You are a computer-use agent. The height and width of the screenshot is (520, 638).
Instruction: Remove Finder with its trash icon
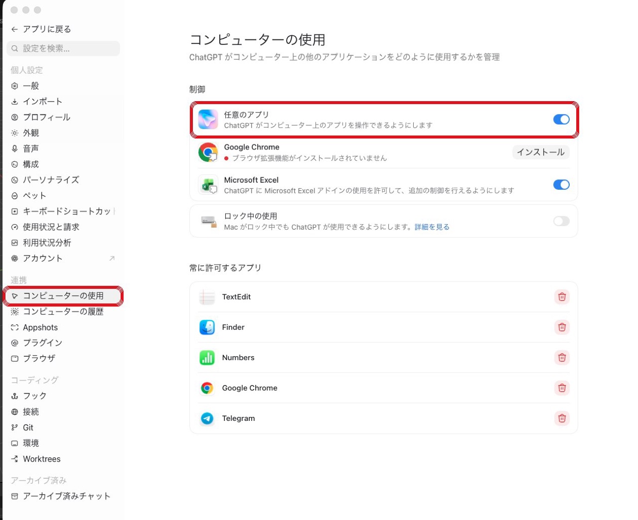(562, 327)
